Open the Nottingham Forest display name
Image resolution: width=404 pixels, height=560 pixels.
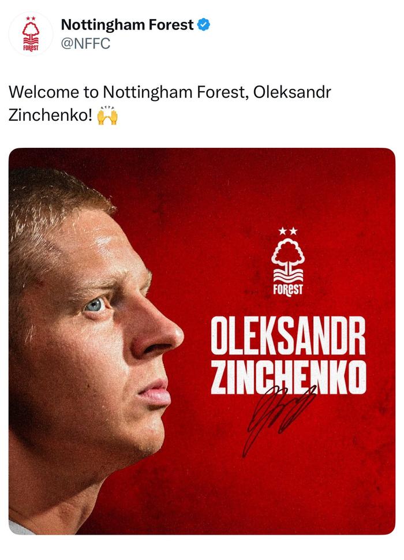pos(127,25)
